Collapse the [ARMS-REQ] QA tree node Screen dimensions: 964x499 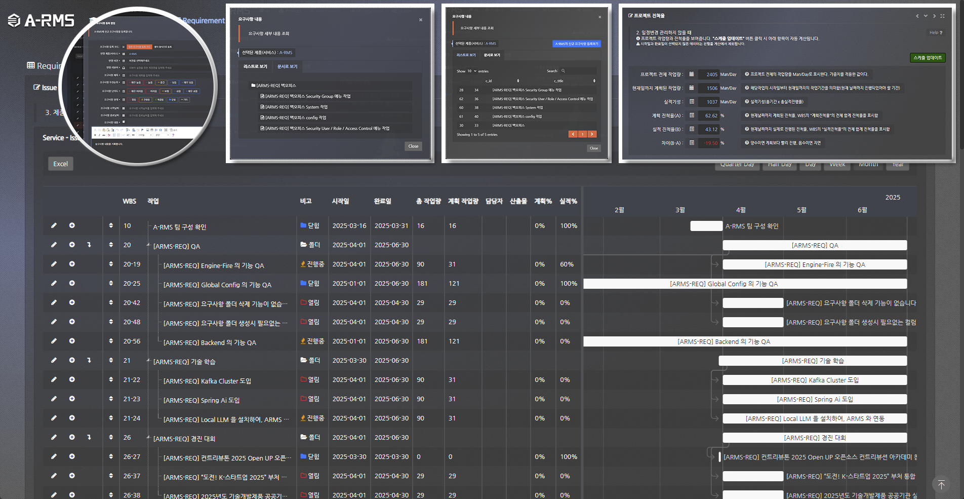tap(148, 245)
